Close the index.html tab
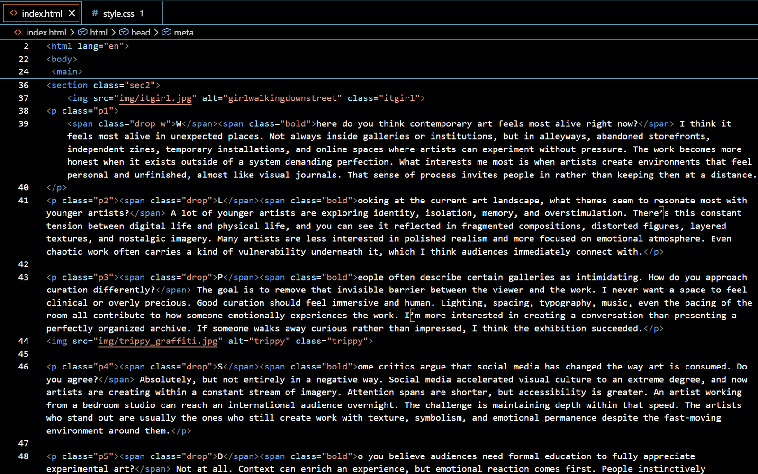Screen dimensions: 758x474 [72, 13]
